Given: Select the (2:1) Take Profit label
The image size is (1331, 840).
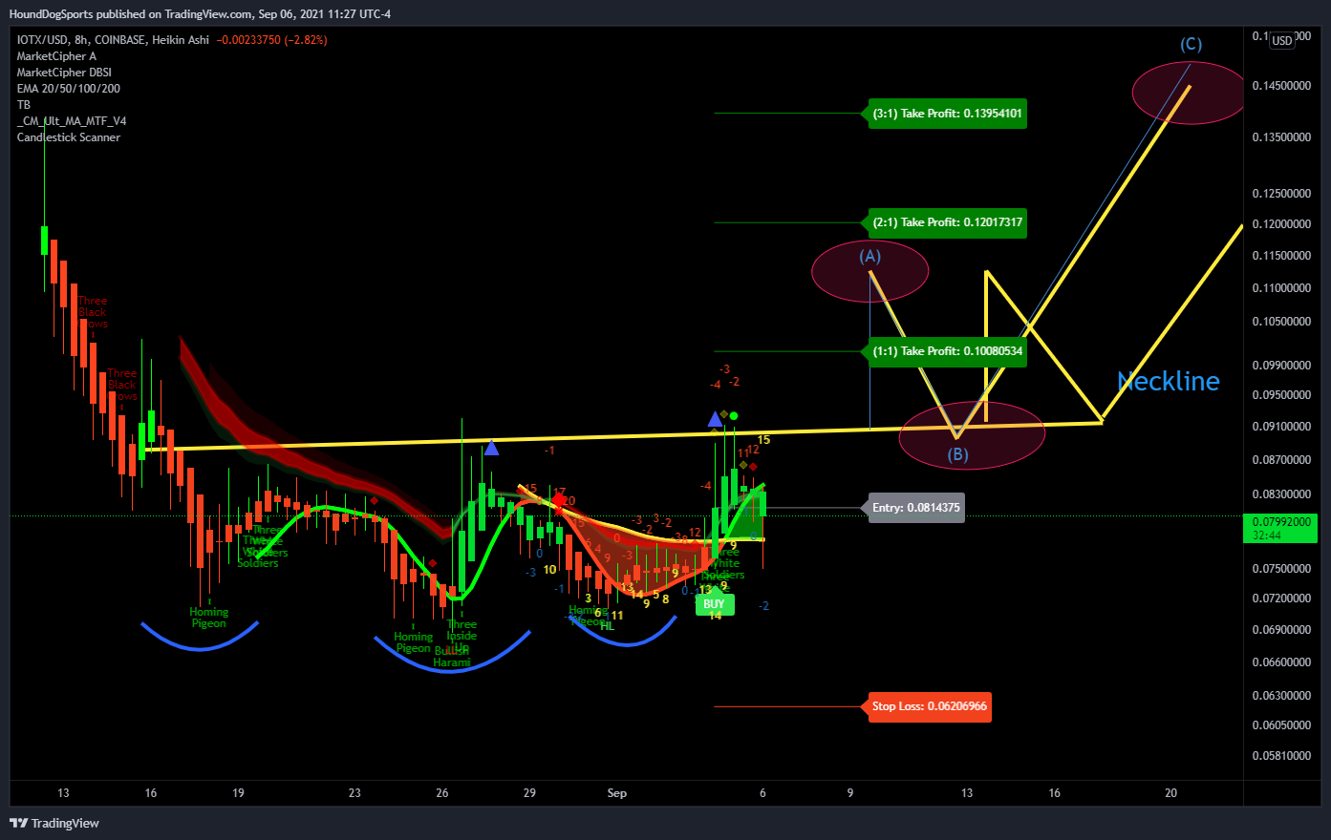Looking at the screenshot, I should coord(947,222).
